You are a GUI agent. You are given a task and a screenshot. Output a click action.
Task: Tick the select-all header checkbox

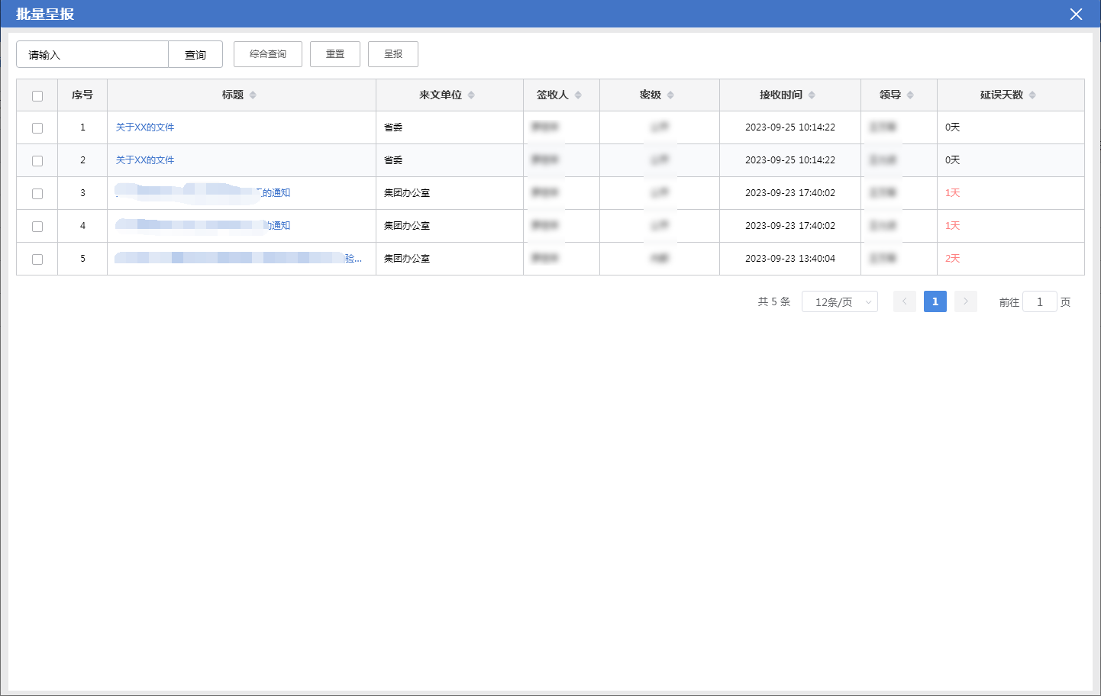[x=37, y=96]
